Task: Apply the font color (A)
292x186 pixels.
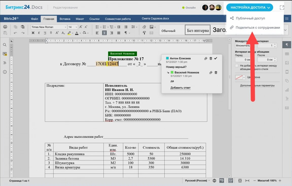Action: pos(77,33)
